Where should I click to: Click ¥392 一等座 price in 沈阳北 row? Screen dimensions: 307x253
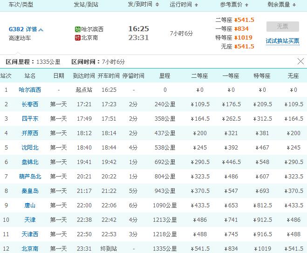231,147
